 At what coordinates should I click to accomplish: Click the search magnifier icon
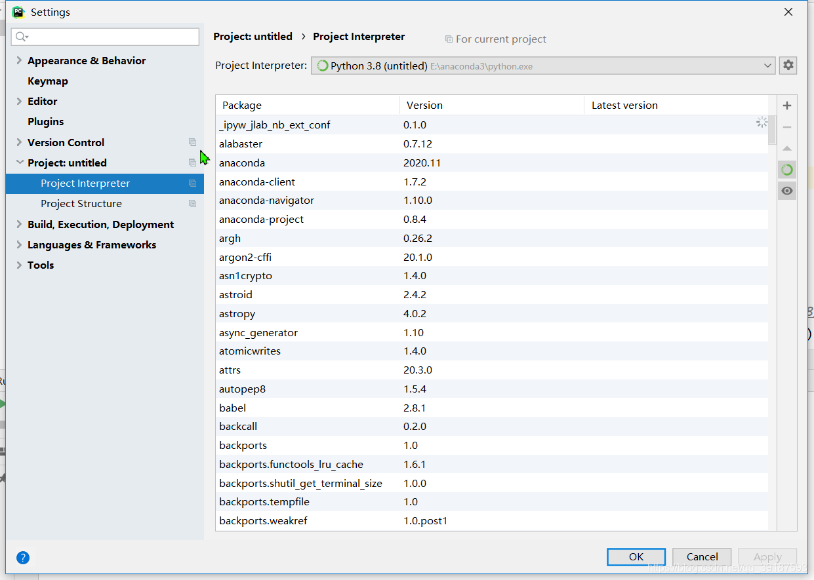click(x=22, y=37)
